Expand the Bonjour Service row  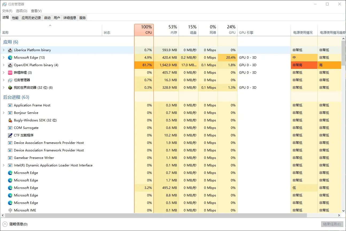(x=3, y=113)
